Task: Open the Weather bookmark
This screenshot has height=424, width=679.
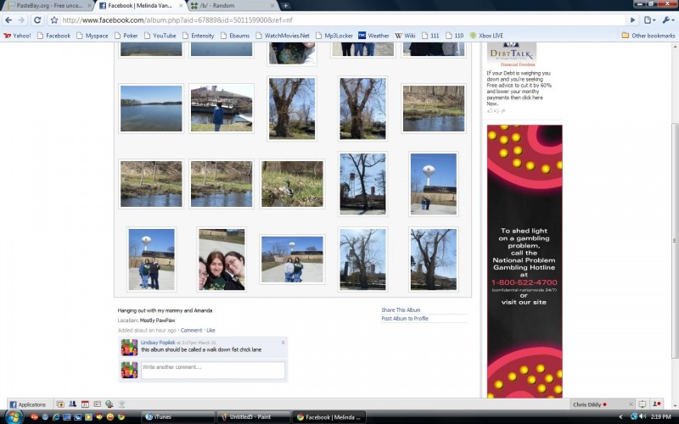Action: (373, 36)
